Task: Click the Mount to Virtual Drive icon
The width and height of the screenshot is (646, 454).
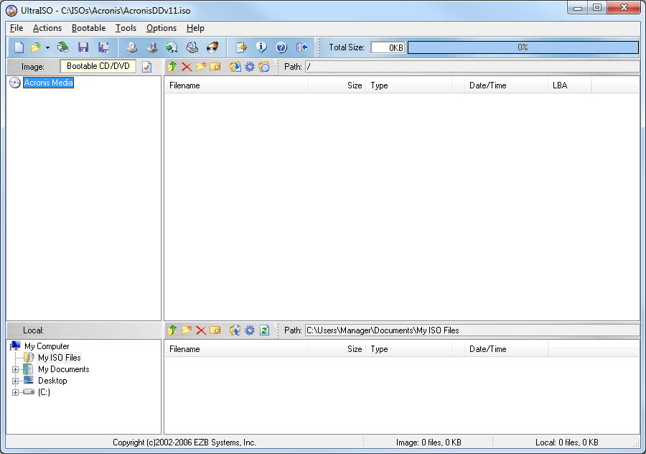Action: (x=192, y=47)
